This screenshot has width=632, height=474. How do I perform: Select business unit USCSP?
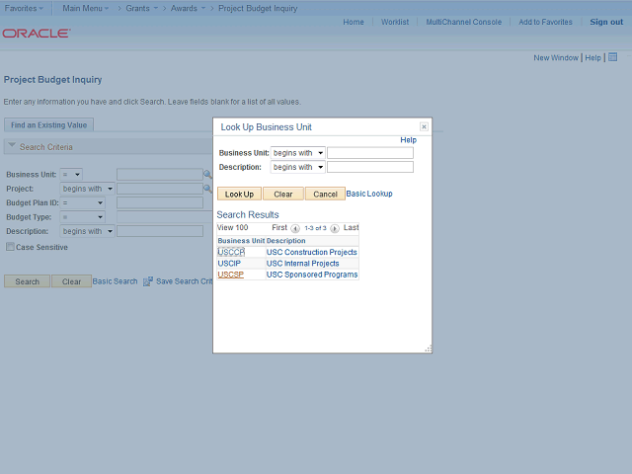pos(230,275)
